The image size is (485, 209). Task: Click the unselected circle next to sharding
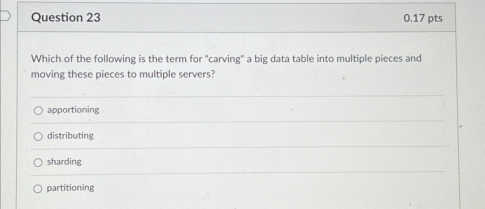tap(38, 163)
